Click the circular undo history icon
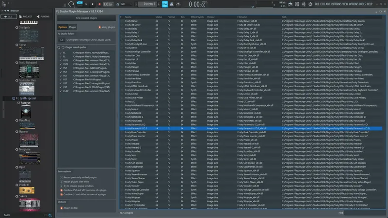This screenshot has width=388, height=218. point(310,4)
